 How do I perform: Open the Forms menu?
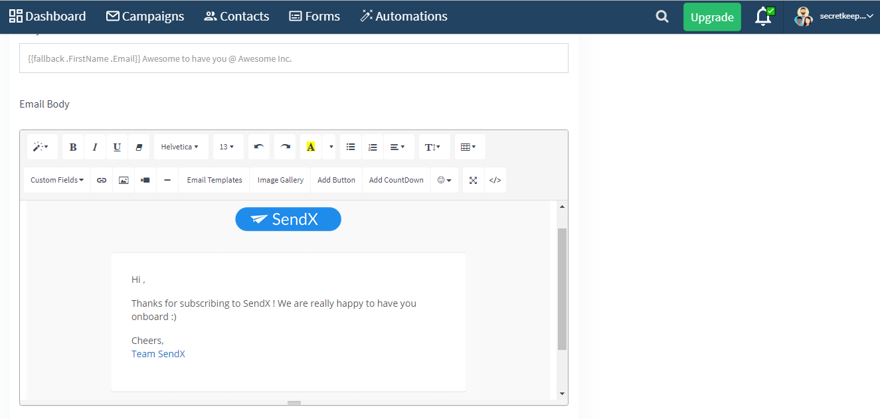(x=315, y=17)
